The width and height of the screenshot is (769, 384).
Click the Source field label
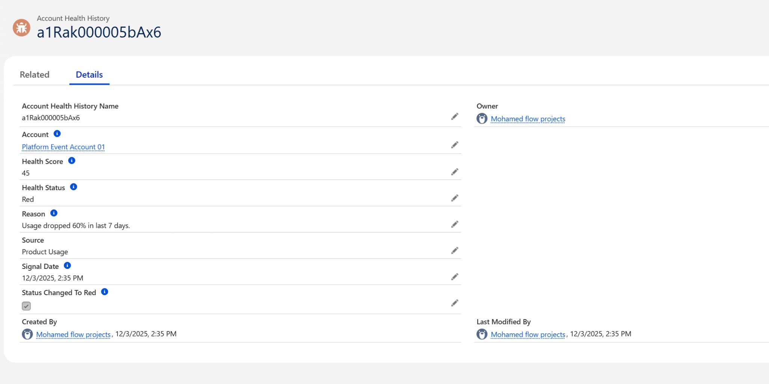point(33,240)
